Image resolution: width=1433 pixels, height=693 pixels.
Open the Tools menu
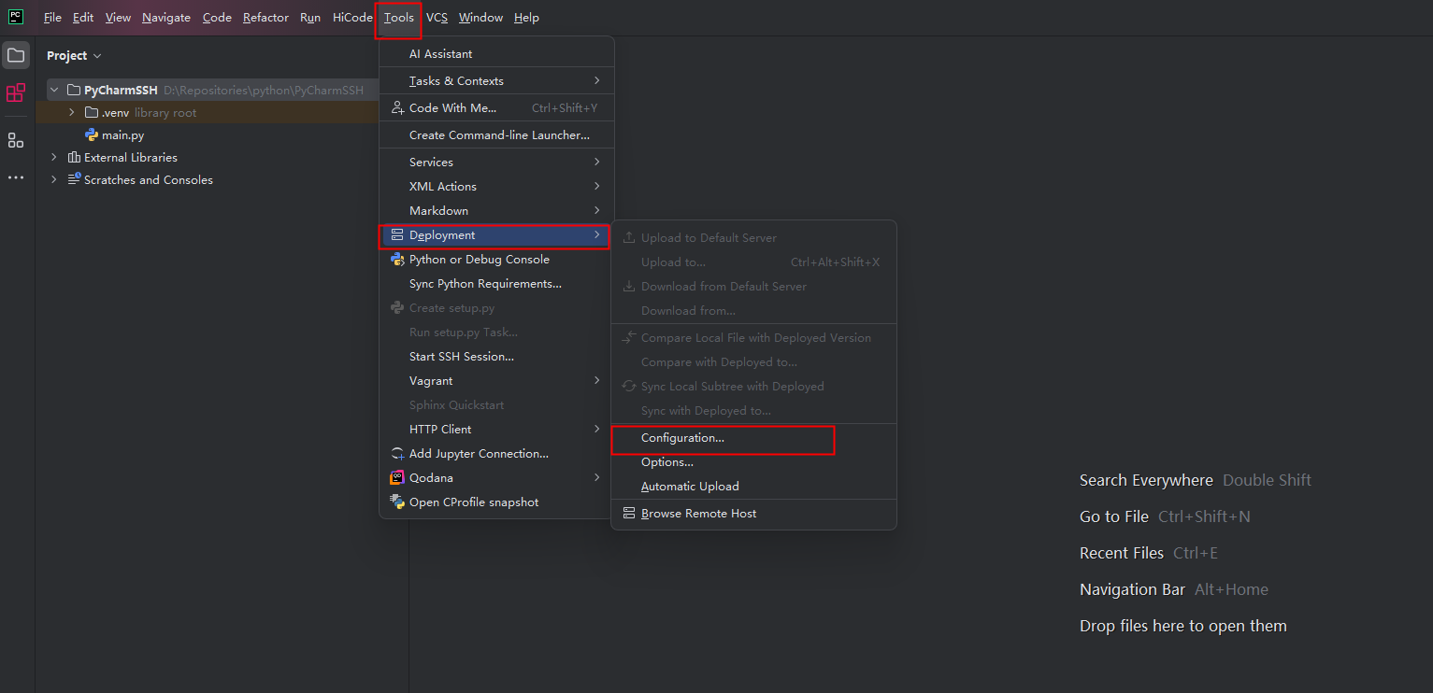(x=397, y=17)
